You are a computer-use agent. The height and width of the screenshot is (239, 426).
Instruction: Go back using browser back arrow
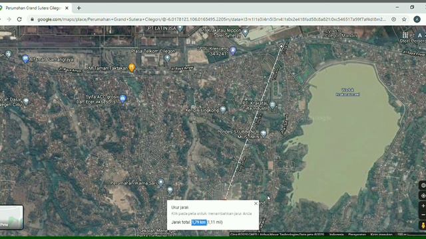pyautogui.click(x=1, y=19)
